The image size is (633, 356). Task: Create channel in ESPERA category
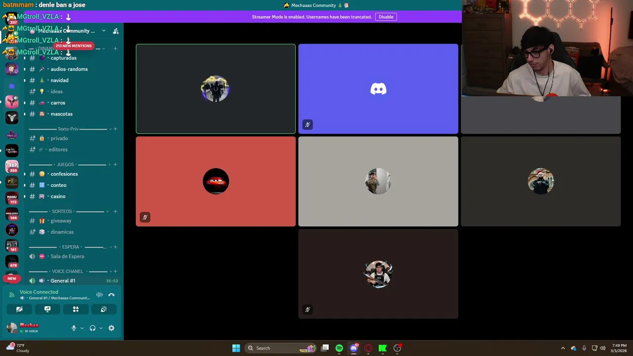pos(115,247)
